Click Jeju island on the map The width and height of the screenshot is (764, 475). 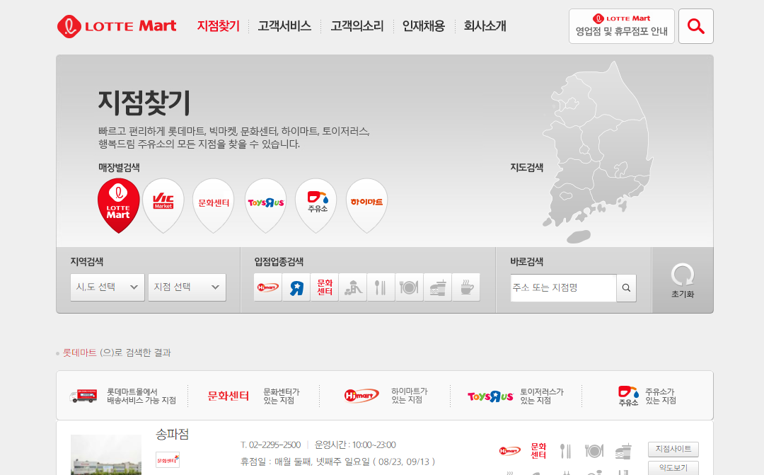click(579, 236)
